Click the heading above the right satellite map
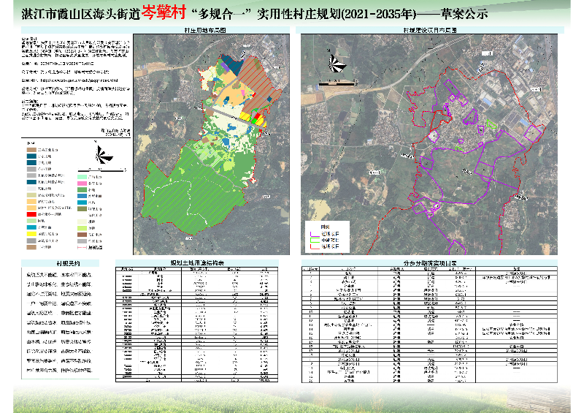The width and height of the screenshot is (584, 413). [430, 30]
